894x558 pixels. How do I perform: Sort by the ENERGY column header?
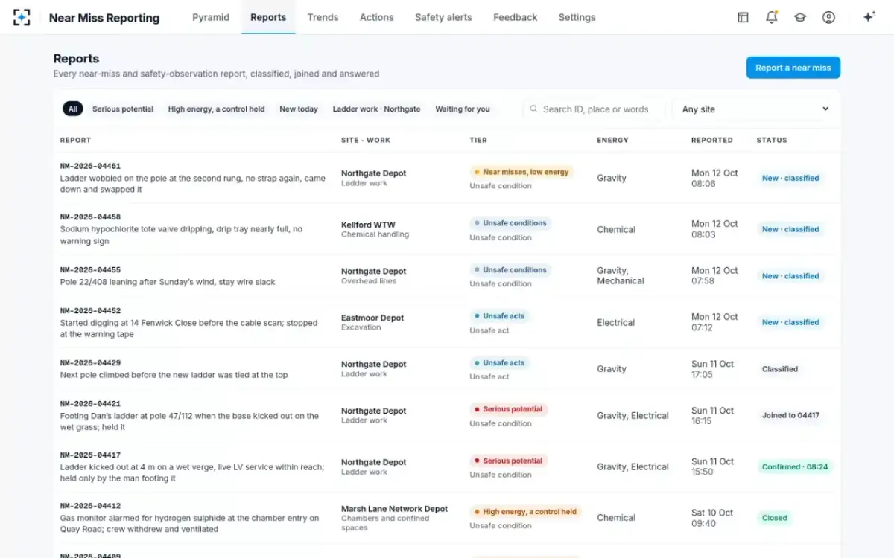point(612,140)
